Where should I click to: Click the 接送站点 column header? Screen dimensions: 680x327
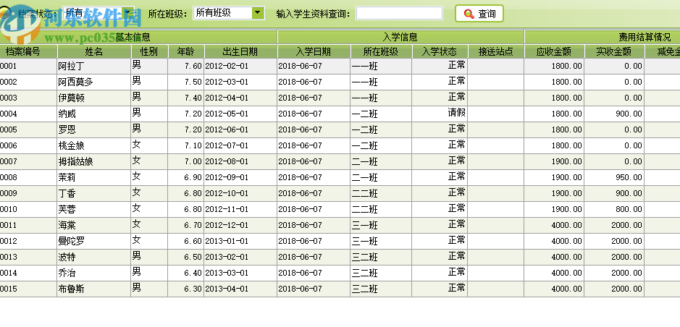point(496,52)
